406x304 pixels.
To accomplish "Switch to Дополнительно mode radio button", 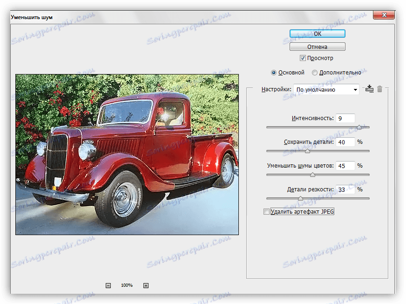I will coord(315,73).
